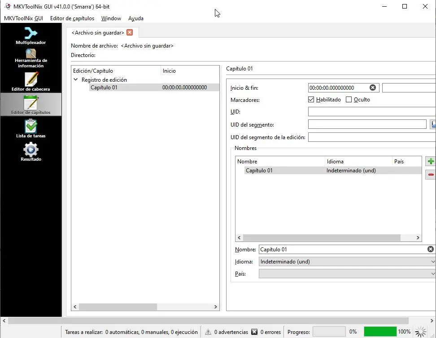Click the errors icon in status bar
436x338 pixels.
coord(254,332)
